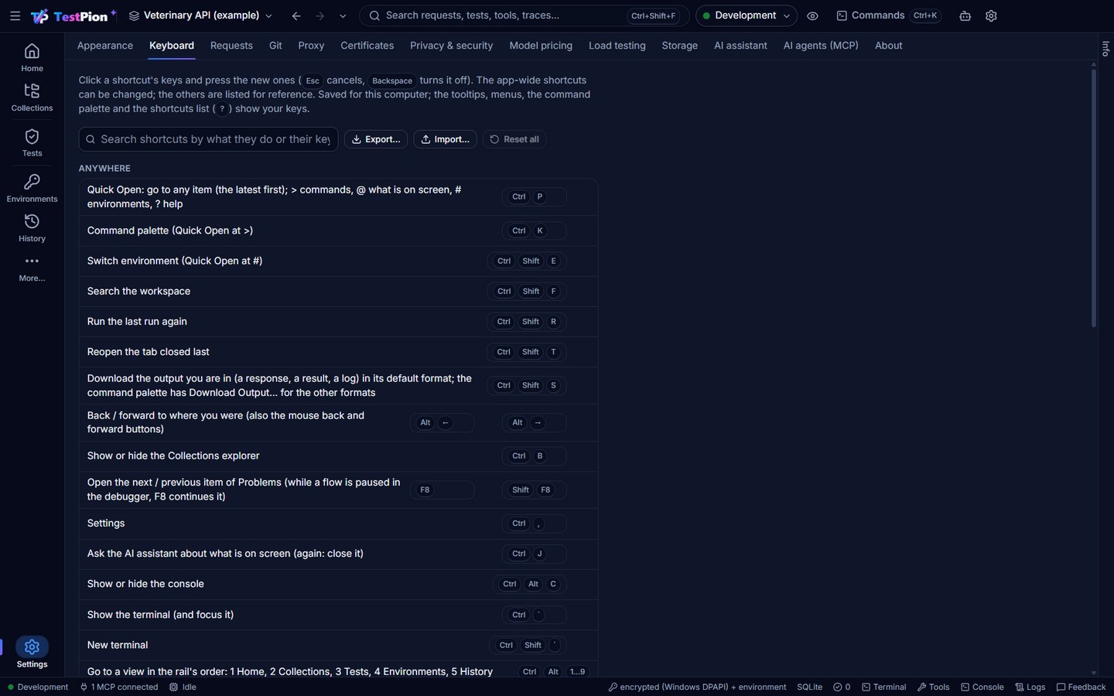This screenshot has height=696, width=1114.
Task: Expand the Veterinary API workspace selector
Action: (x=200, y=15)
